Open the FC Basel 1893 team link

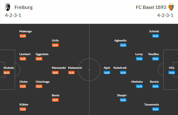(x=151, y=7)
